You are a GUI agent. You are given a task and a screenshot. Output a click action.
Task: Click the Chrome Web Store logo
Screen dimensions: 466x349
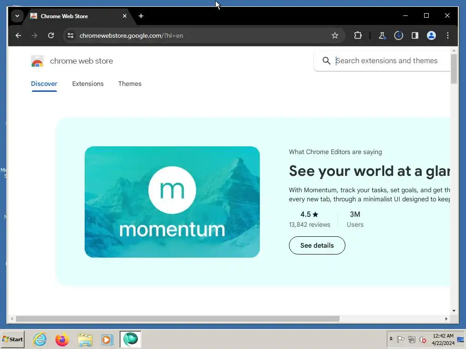(37, 61)
